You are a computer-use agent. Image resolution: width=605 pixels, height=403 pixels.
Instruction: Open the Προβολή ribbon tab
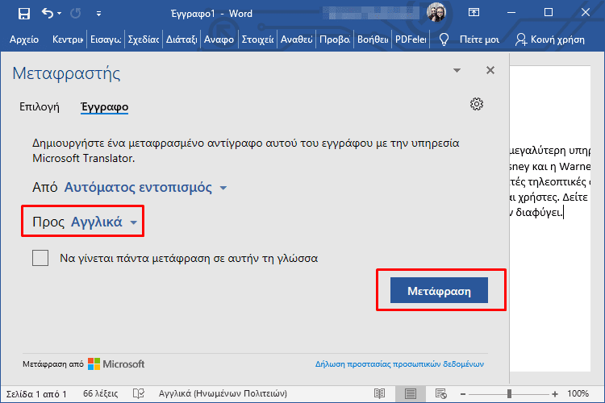(335, 39)
